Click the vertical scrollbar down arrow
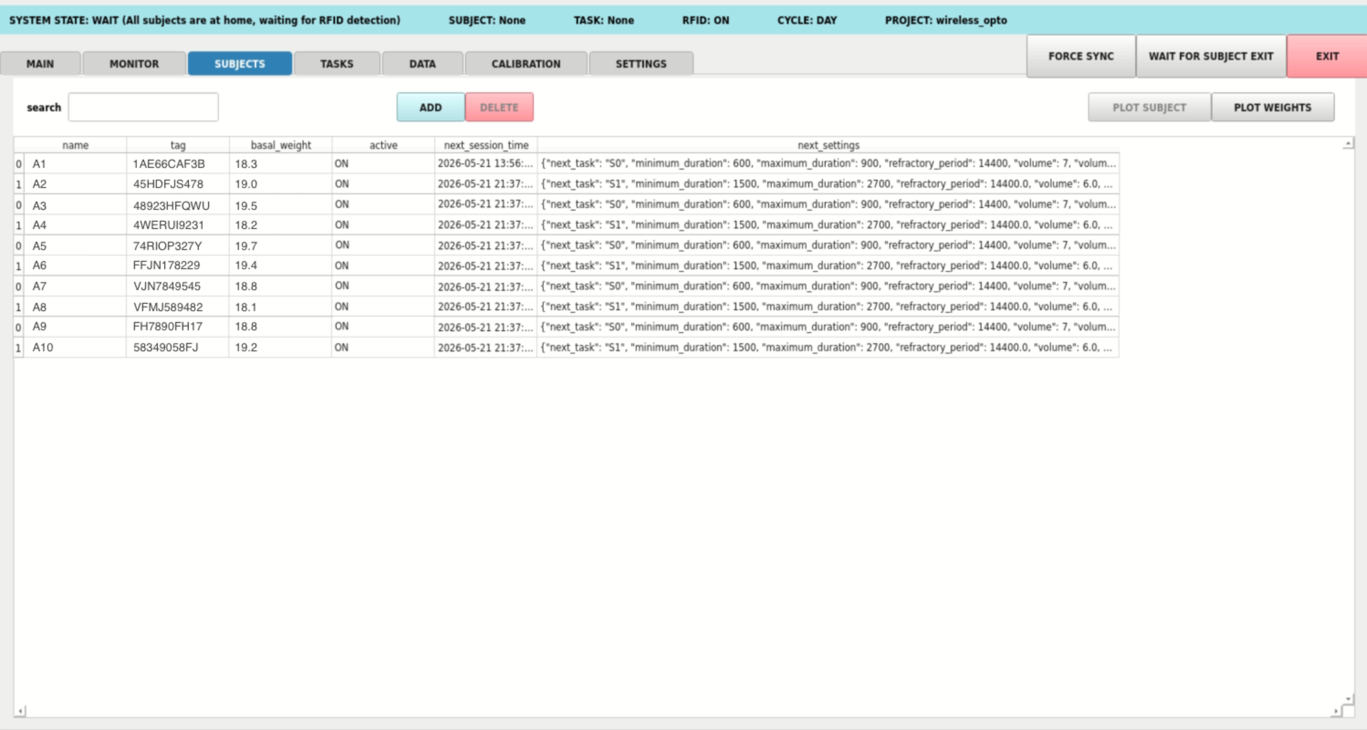1367x730 pixels. coord(1348,700)
